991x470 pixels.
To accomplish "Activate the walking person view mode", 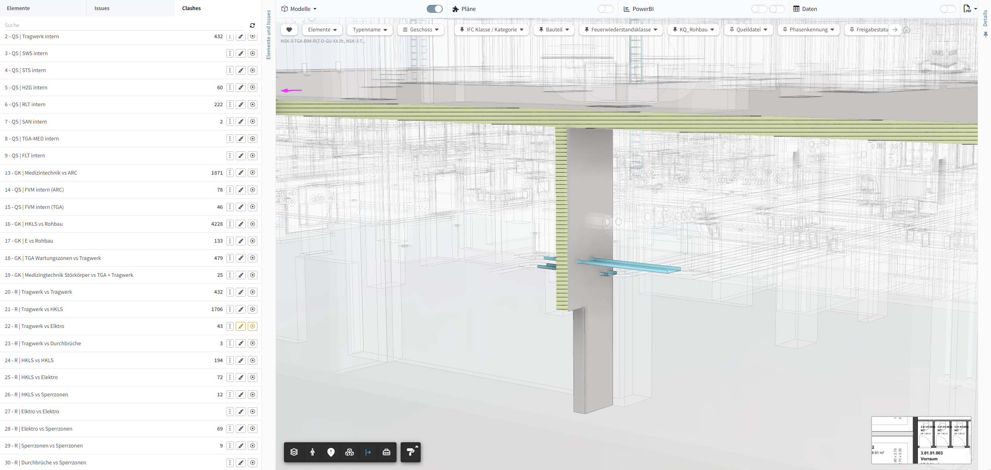I will 313,452.
